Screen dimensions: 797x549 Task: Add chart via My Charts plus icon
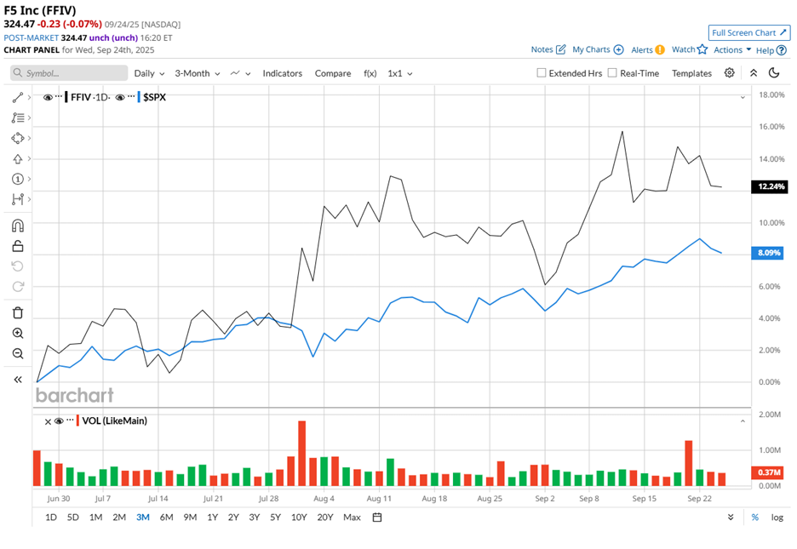tap(618, 49)
